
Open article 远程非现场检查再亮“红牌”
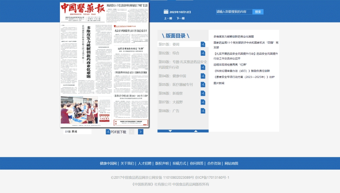230,65
